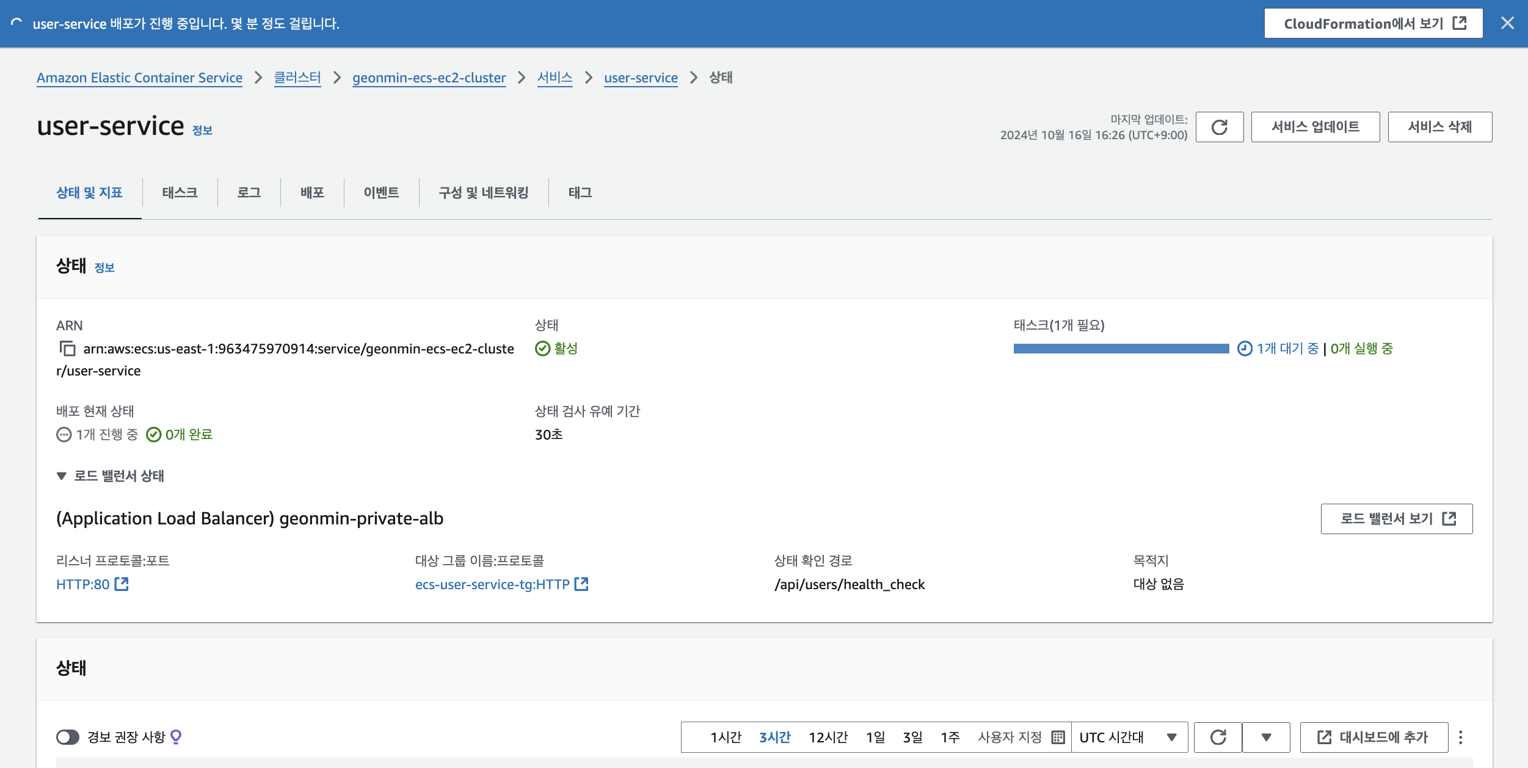Click the /api/users/health_check path text
Viewport: 1528px width, 768px height.
(849, 584)
